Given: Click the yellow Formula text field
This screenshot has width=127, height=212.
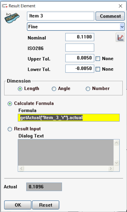Looking at the screenshot, I should coord(69,118).
